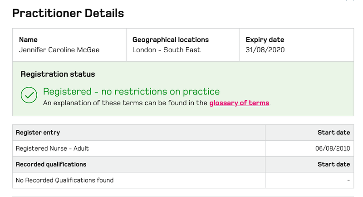Click the Recorded qualifications header

51,164
